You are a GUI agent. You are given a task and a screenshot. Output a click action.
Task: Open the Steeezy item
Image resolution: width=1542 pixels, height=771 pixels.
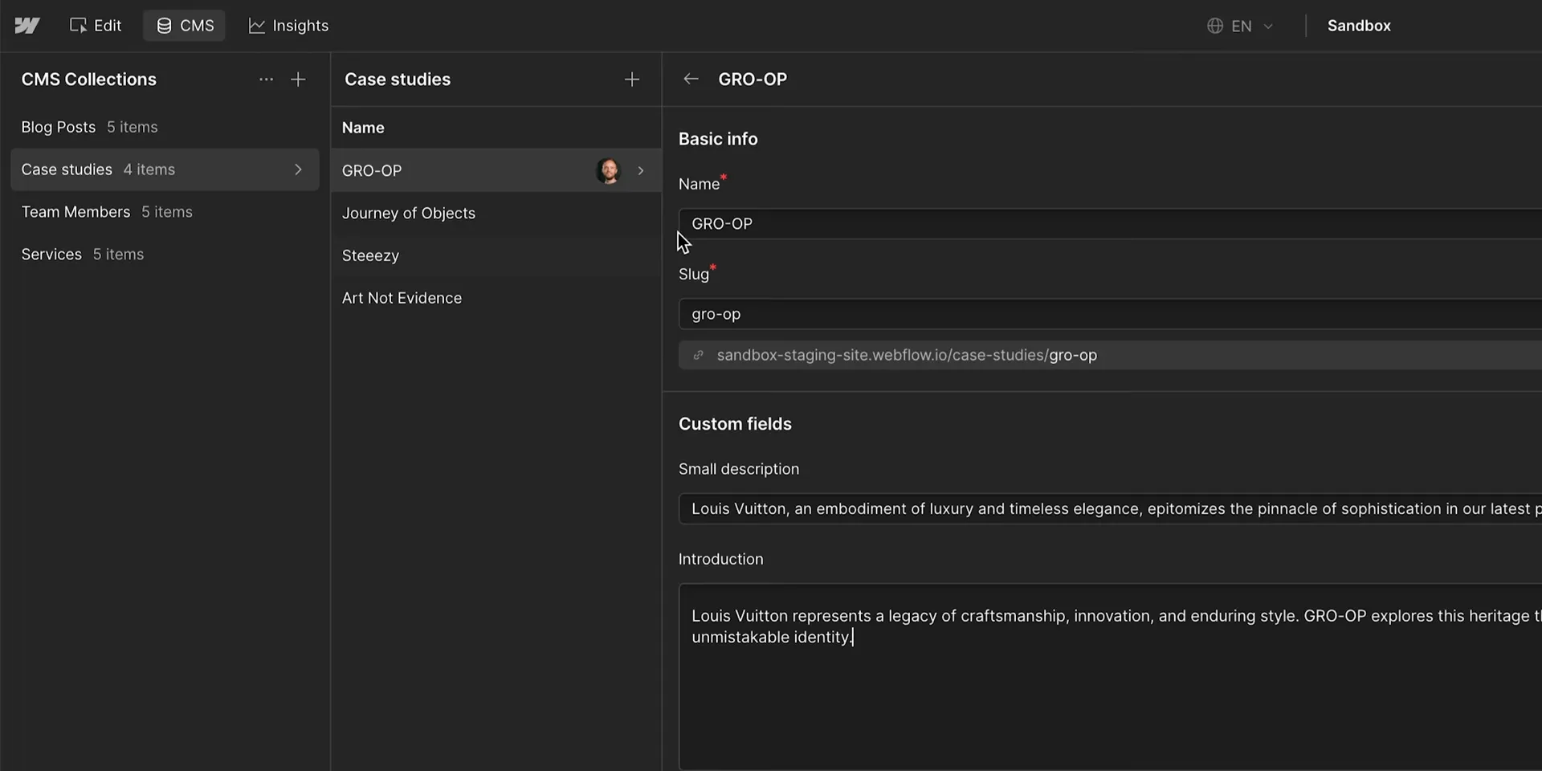[x=496, y=255]
